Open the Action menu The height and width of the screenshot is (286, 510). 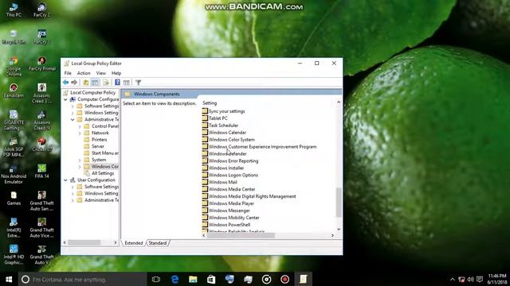[x=84, y=73]
